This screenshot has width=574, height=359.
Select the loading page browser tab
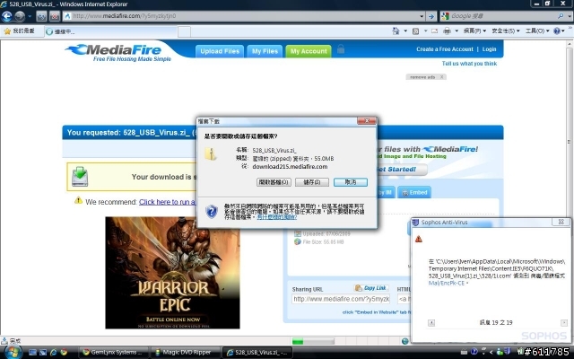(111, 31)
